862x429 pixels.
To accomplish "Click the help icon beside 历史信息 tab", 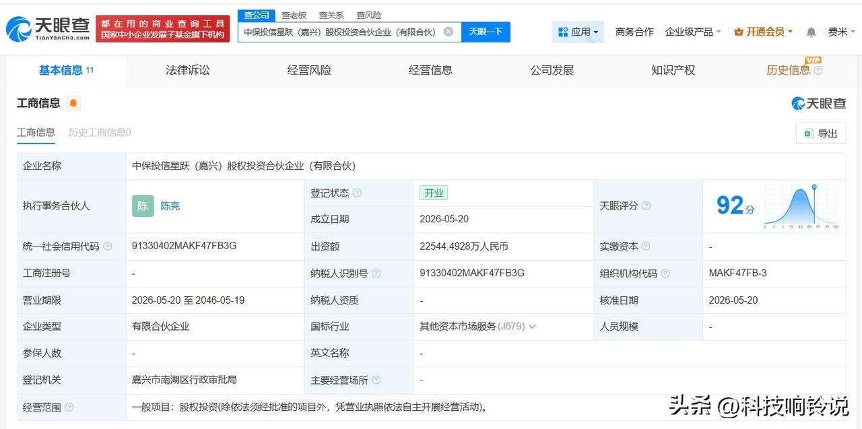I will [818, 71].
